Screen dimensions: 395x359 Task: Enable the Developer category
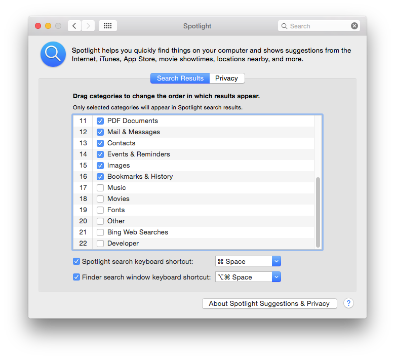point(100,244)
